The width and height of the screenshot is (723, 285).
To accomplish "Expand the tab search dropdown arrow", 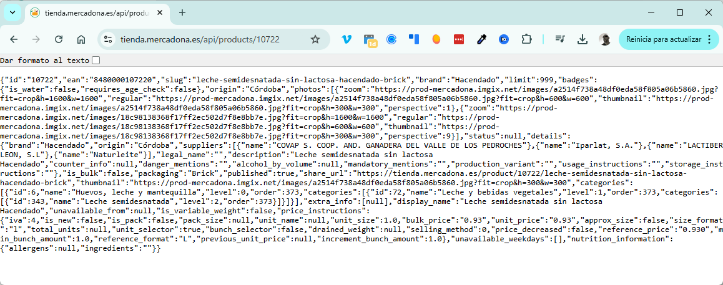I will pos(12,12).
